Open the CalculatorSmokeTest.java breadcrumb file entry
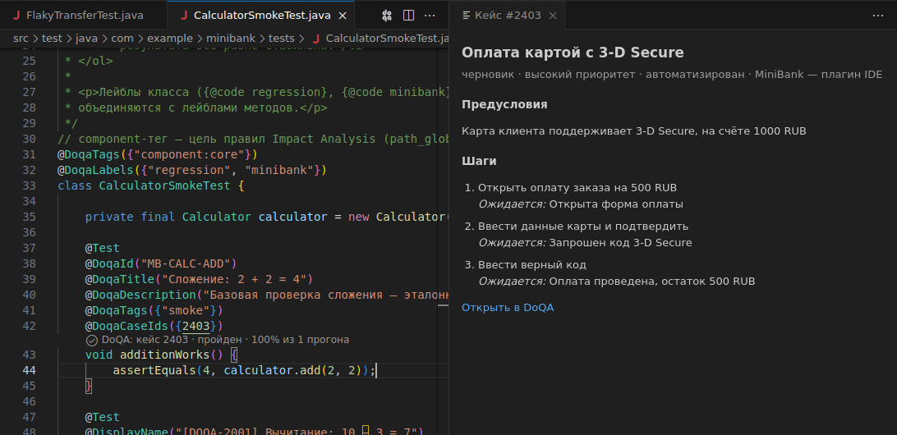Screen dimensions: 897x435 tap(381, 39)
